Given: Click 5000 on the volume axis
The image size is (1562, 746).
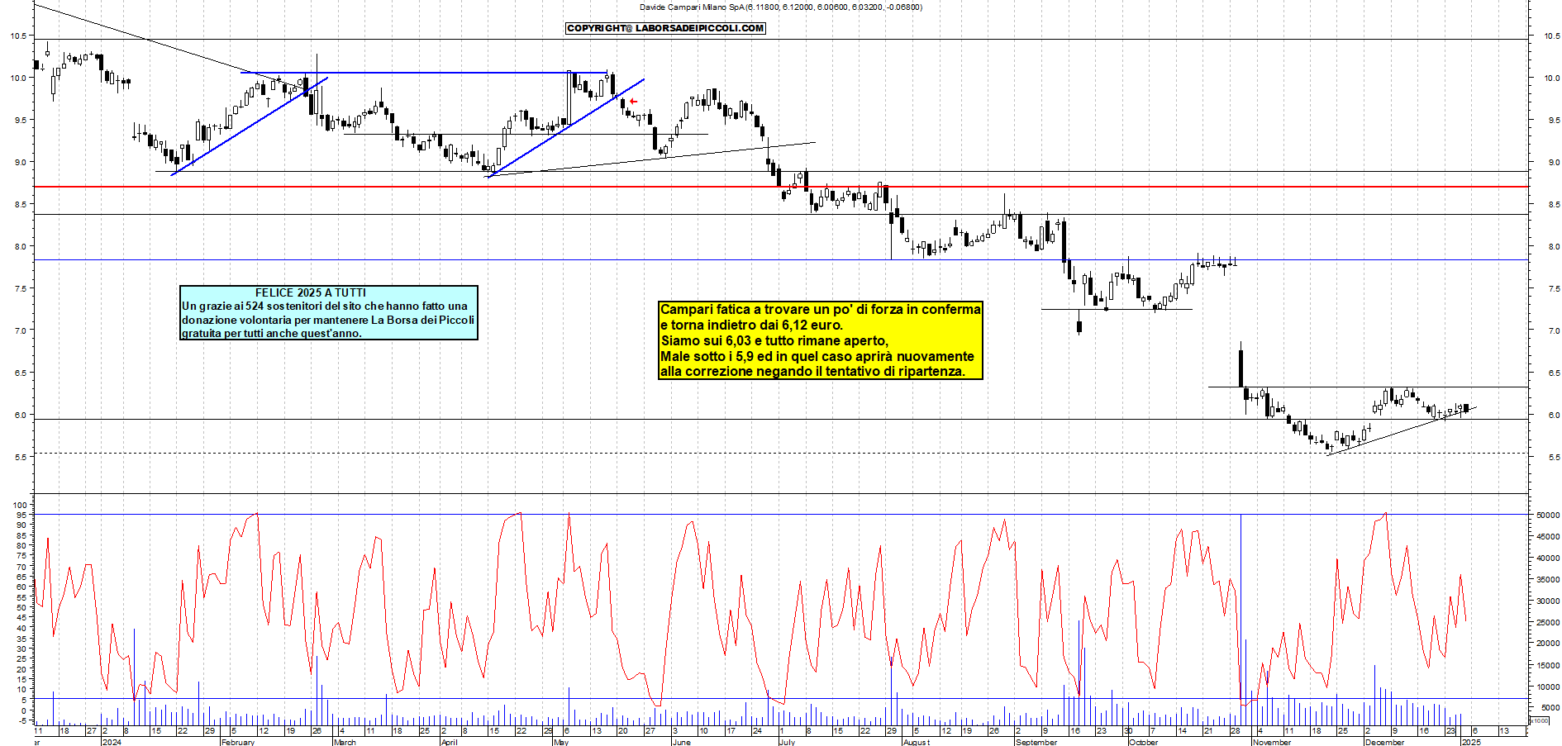Looking at the screenshot, I should tap(1550, 708).
